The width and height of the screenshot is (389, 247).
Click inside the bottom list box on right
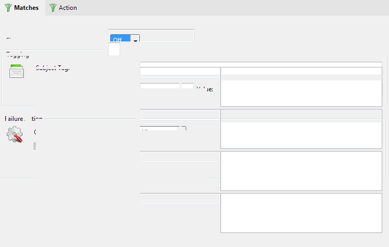click(301, 213)
